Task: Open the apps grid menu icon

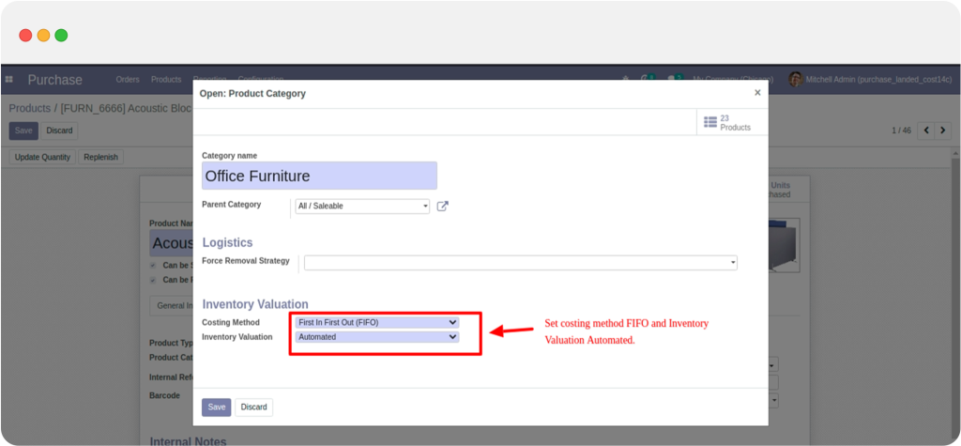Action: (x=8, y=80)
